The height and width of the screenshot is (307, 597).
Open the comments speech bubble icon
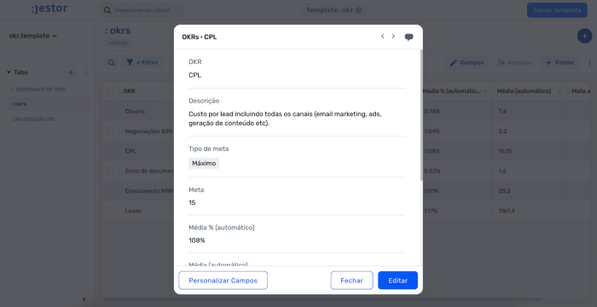coord(409,37)
